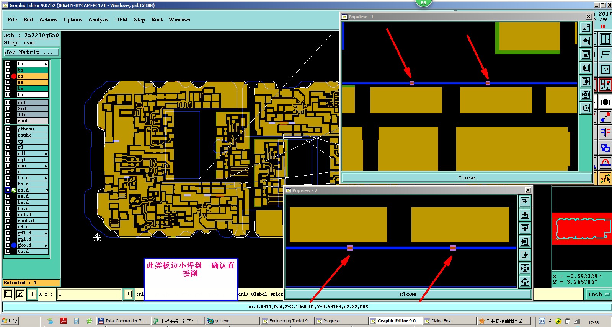
Task: Open the Step menu
Action: coord(139,20)
